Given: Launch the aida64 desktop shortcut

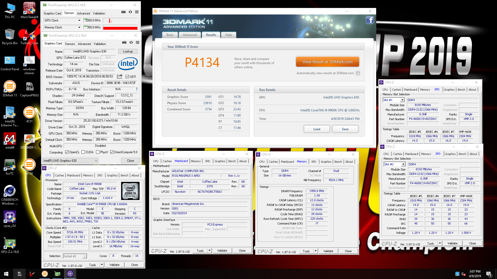Looking at the screenshot, I should (x=10, y=141).
